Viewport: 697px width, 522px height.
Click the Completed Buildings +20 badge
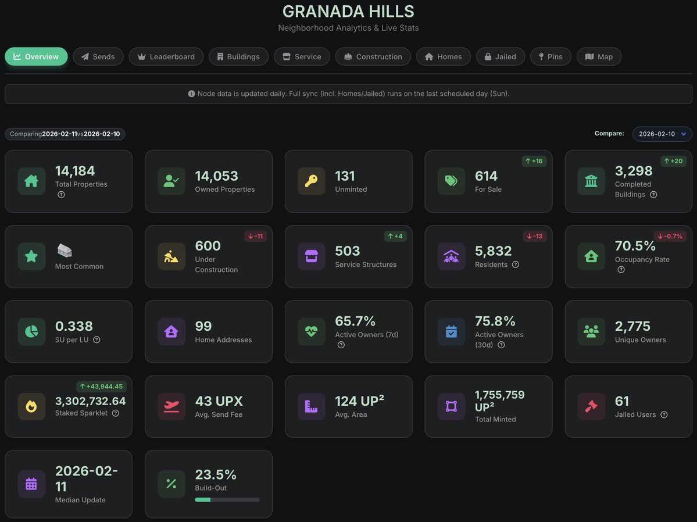[x=673, y=161]
